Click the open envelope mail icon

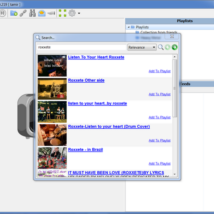42,13
